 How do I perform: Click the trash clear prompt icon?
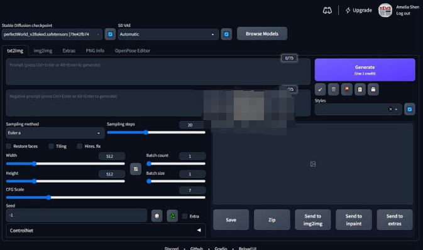click(334, 89)
